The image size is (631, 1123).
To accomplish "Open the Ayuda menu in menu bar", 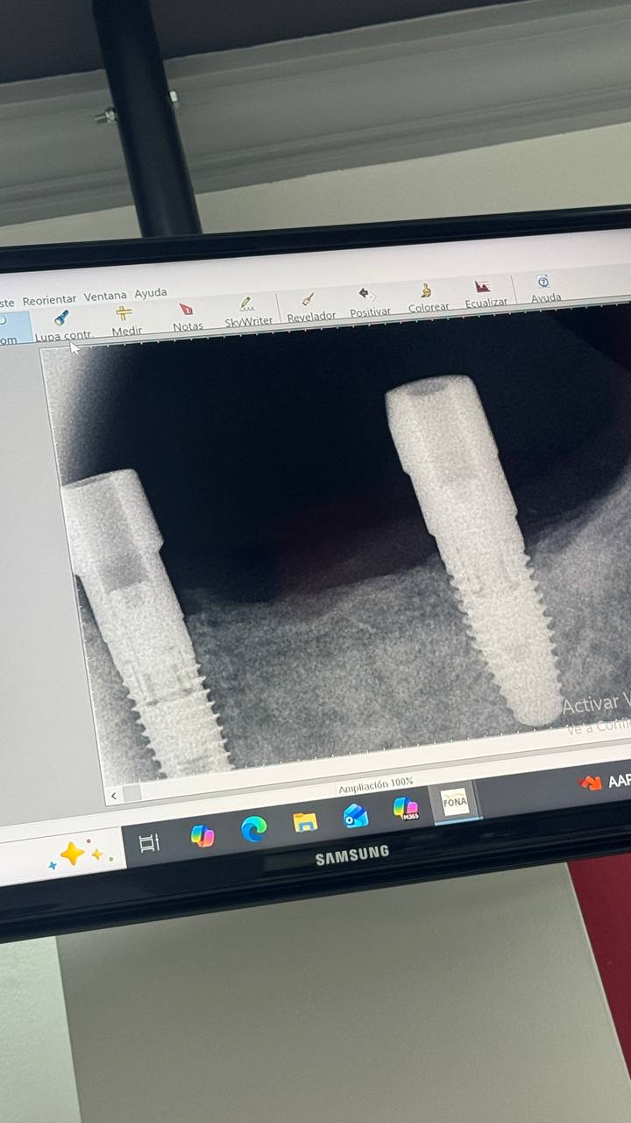I will (x=151, y=293).
